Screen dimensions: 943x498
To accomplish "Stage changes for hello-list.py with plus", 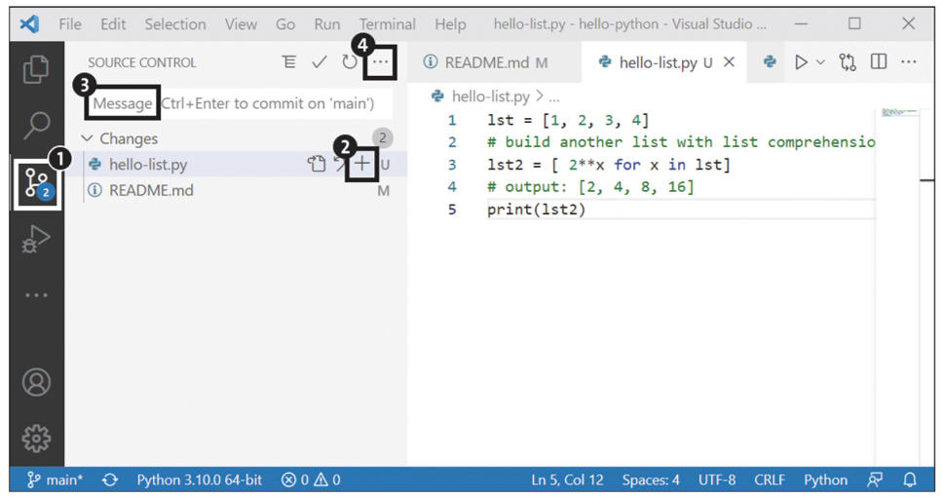I will [362, 164].
